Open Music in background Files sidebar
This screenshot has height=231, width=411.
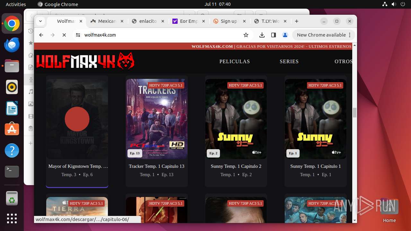[x=31, y=92]
